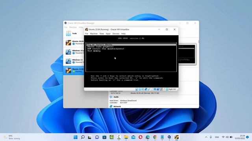Open Google Chrome from taskbar
The height and width of the screenshot is (141, 252).
(155, 137)
